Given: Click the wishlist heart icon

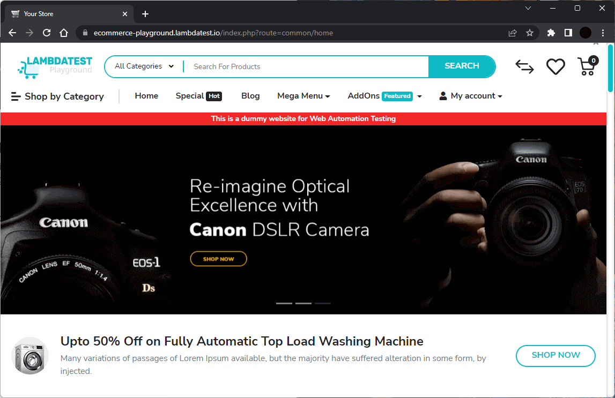Looking at the screenshot, I should pos(555,65).
